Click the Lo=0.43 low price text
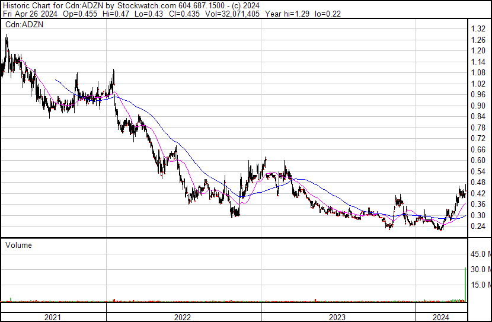The width and height of the screenshot is (492, 322). point(149,14)
